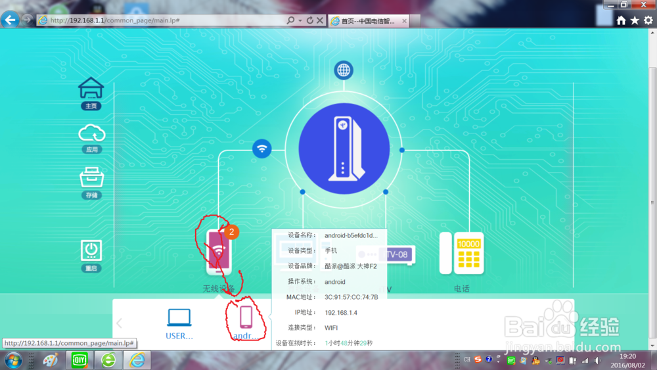Click the online duration 1小时48分钟29秒
The image size is (657, 370).
coord(349,343)
